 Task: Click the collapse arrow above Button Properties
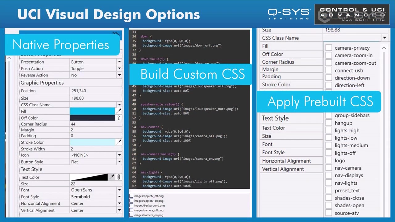[x=9, y=58]
